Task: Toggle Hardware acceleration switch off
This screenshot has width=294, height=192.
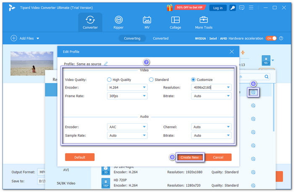Action: (271, 38)
